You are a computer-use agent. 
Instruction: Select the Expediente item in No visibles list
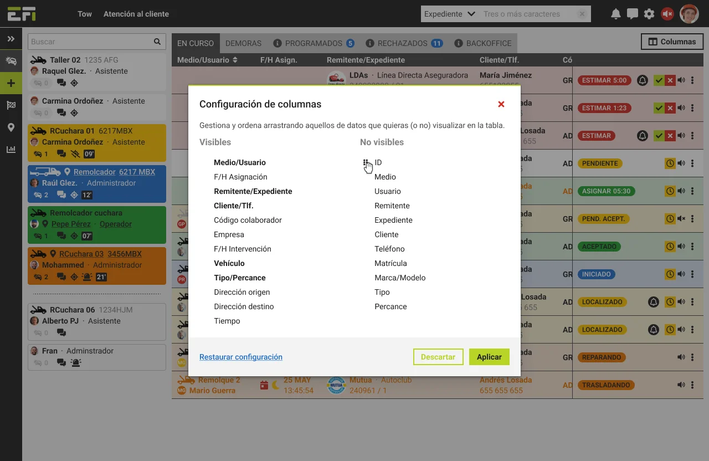click(x=393, y=220)
